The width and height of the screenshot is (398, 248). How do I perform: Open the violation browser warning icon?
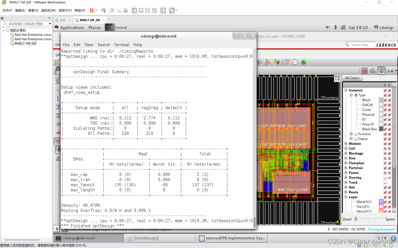point(276,62)
